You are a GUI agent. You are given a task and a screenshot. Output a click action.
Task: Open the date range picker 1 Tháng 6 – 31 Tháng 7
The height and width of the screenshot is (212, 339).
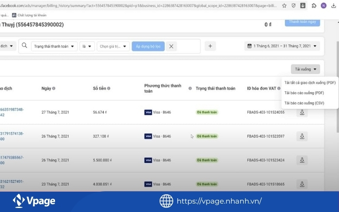point(282,46)
